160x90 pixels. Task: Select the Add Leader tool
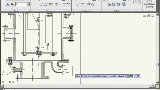pos(79,4)
